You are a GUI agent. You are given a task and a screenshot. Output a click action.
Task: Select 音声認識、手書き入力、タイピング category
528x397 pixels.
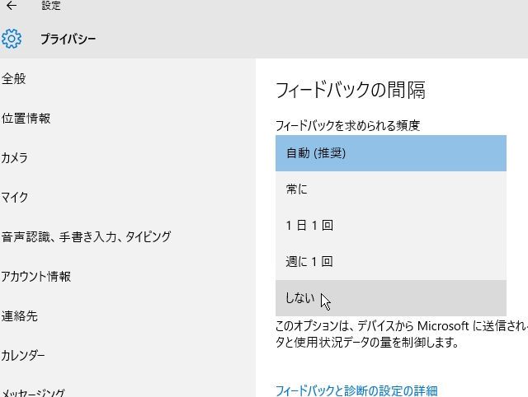pos(86,237)
